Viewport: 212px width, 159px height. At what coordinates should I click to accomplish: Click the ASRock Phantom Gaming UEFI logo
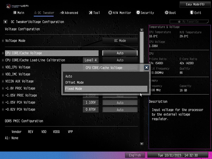point(17,6)
